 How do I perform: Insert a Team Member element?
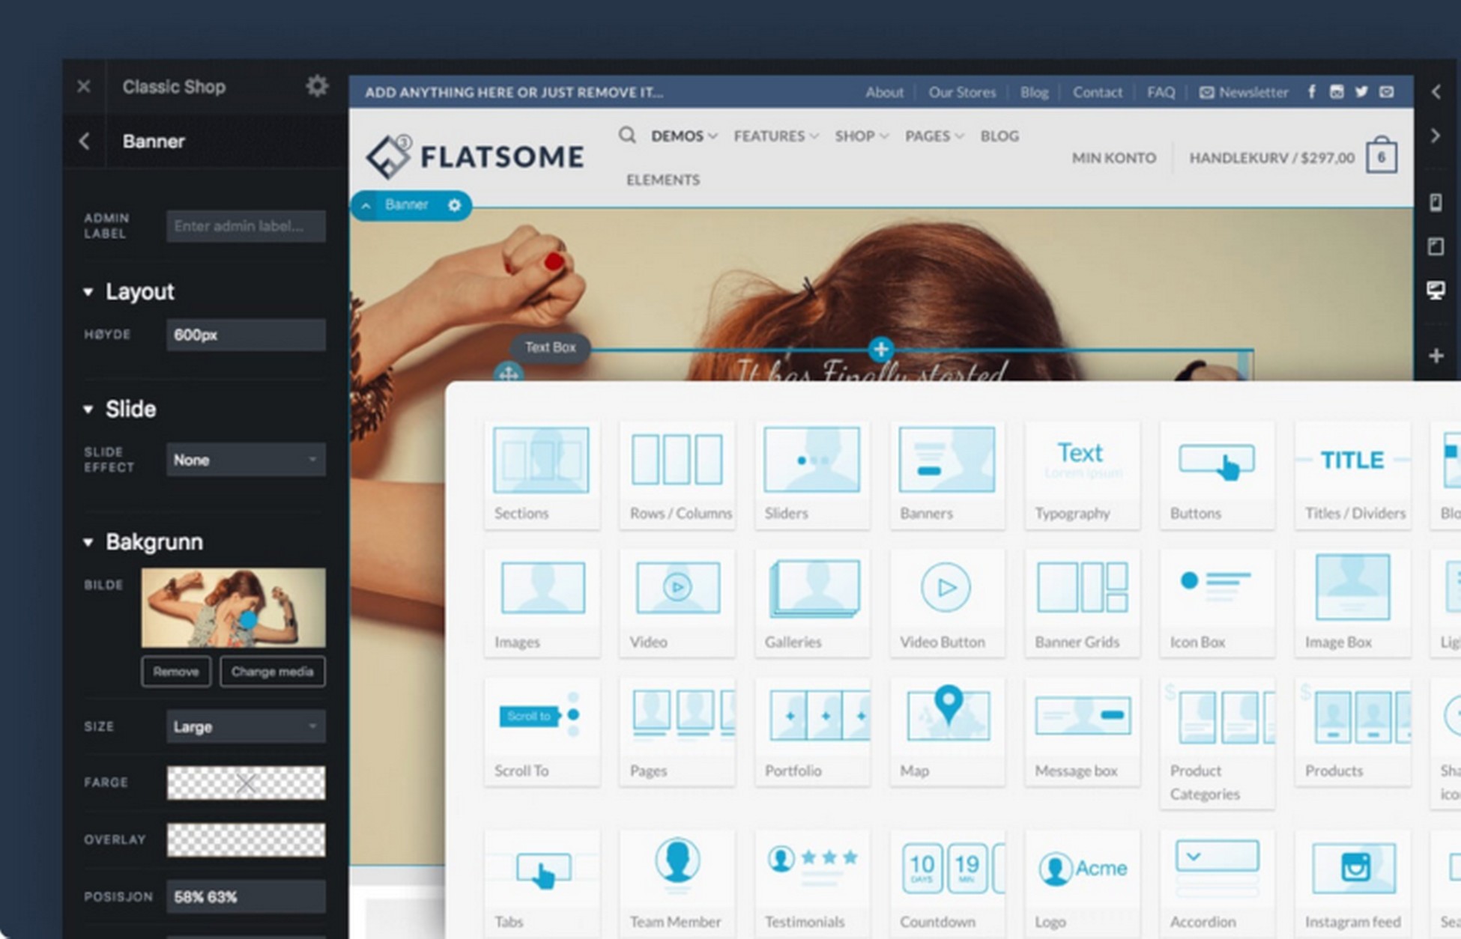click(x=677, y=884)
